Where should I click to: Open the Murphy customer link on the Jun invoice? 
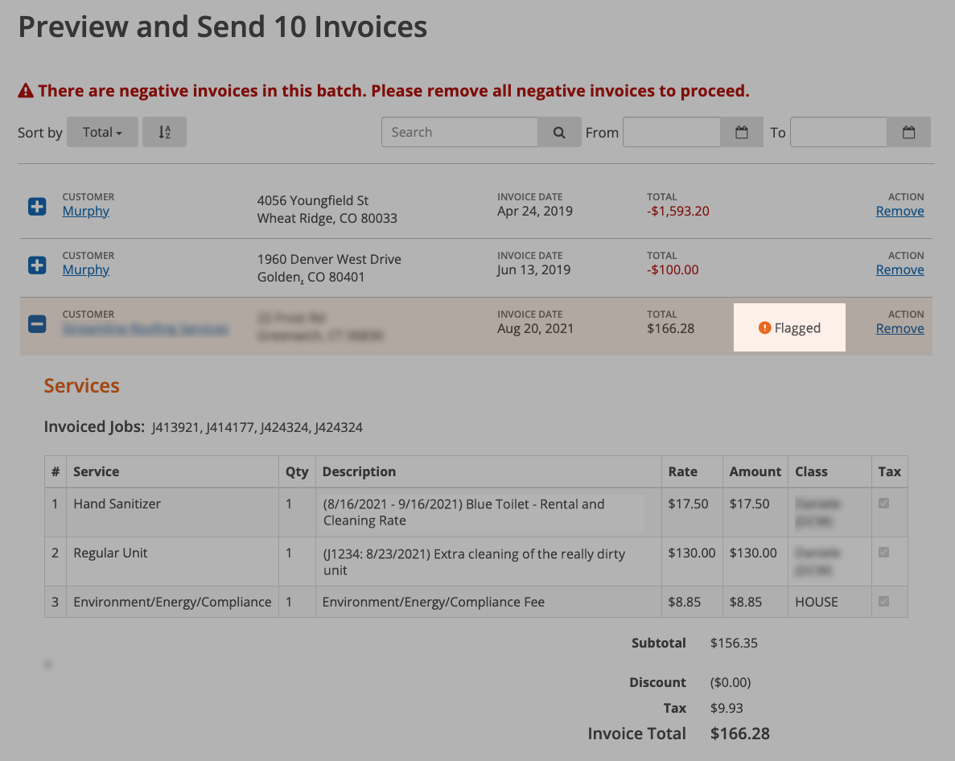point(86,269)
